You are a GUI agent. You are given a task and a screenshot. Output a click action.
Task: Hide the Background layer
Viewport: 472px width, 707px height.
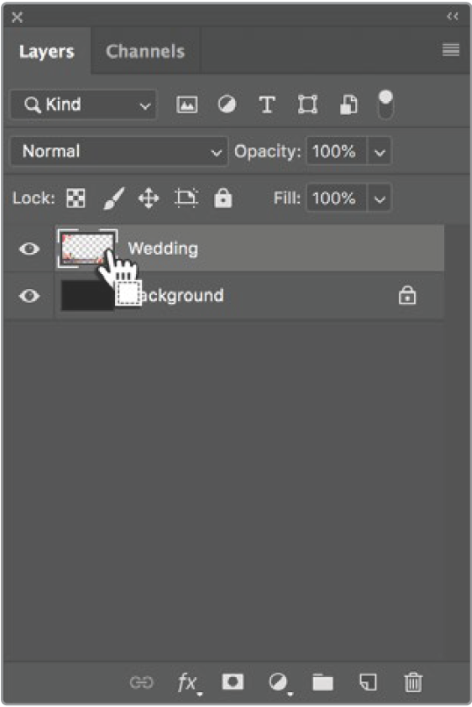[x=29, y=296]
